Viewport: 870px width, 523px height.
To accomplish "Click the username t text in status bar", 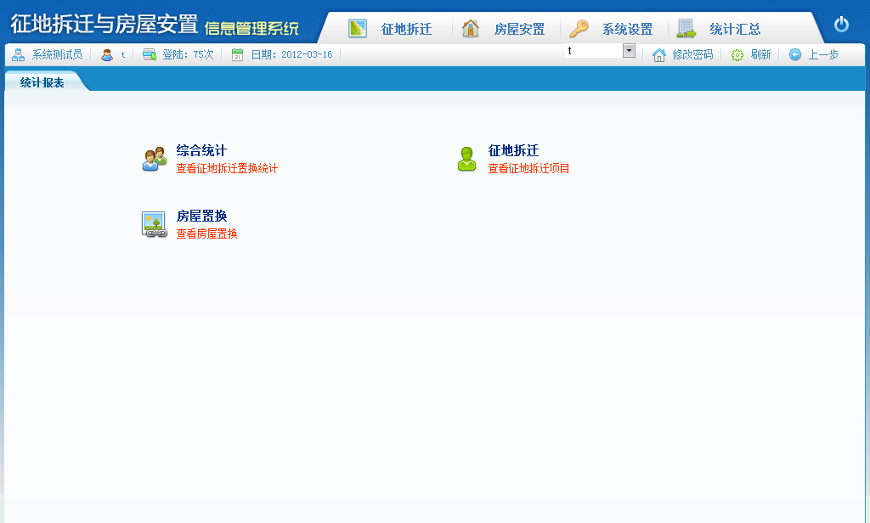I will (x=122, y=54).
